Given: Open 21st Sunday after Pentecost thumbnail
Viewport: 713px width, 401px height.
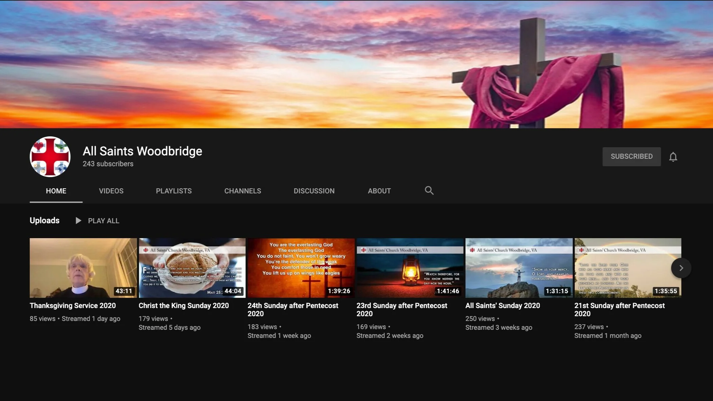Looking at the screenshot, I should click(x=628, y=268).
